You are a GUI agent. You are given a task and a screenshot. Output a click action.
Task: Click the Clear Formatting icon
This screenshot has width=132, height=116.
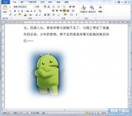[40, 11]
